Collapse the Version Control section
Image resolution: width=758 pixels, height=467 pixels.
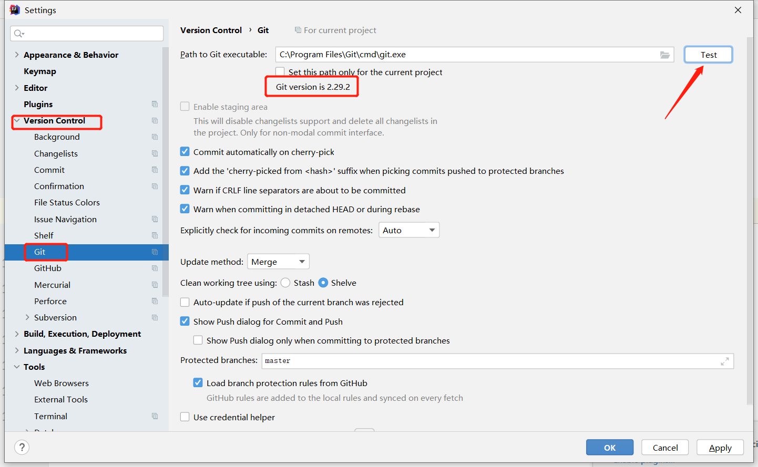point(17,121)
